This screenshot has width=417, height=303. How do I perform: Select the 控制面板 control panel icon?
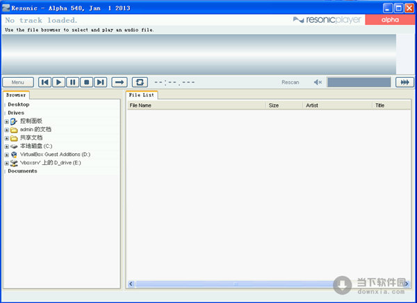click(x=14, y=121)
